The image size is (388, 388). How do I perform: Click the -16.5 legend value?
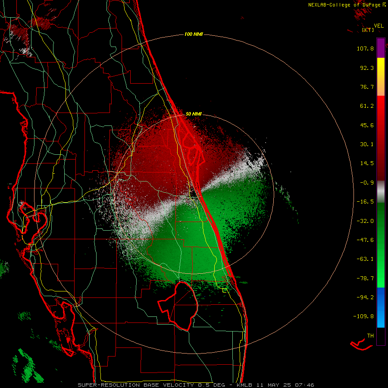365,202
